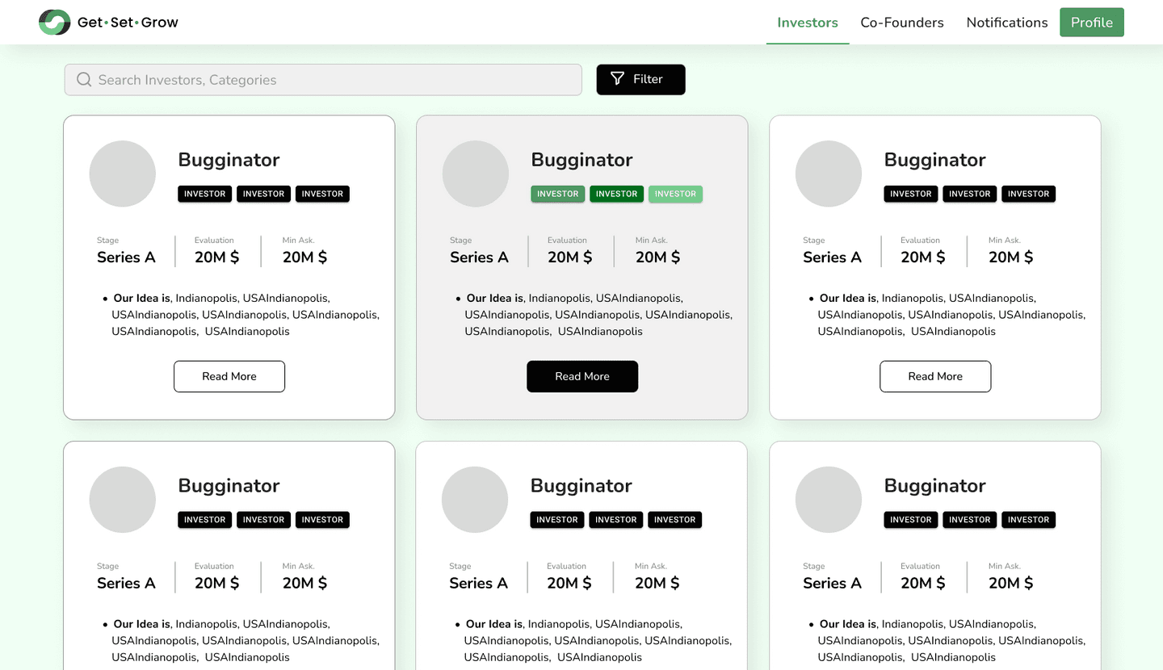
Task: Click Evaluation 20M $ value in top-left card
Action: pyautogui.click(x=217, y=258)
